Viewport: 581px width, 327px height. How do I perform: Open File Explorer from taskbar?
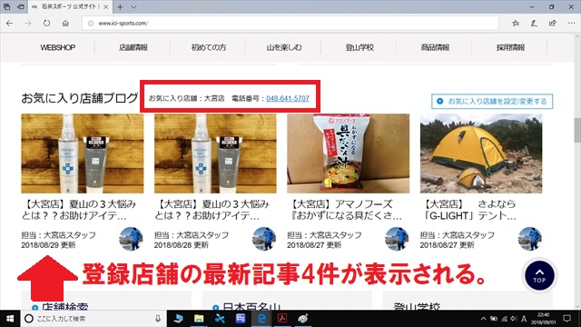tap(199, 319)
